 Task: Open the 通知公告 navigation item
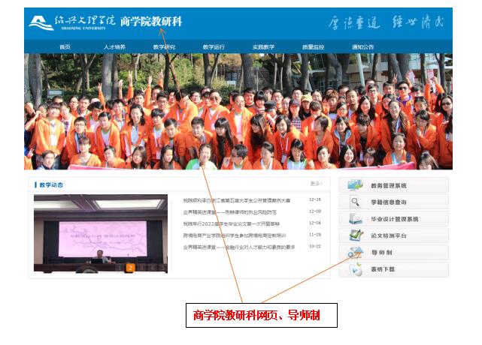(362, 47)
